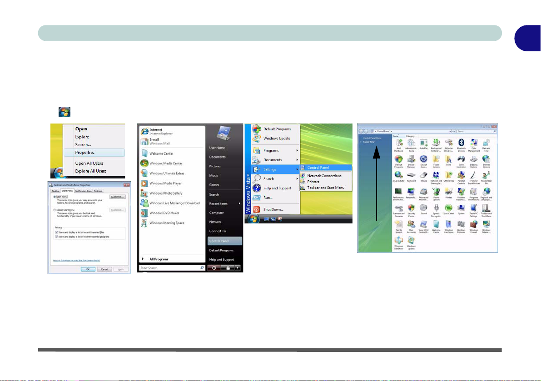Open Bluetooth Devices in Control Panel

[462, 145]
